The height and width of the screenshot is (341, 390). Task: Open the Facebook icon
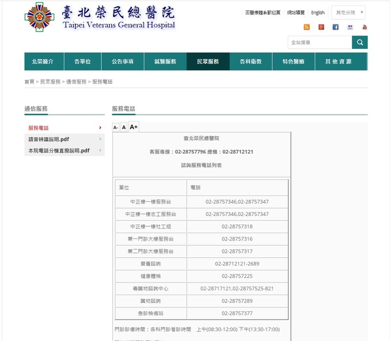(336, 27)
